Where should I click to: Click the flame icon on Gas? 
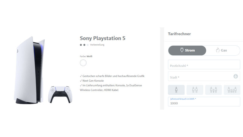218,50
